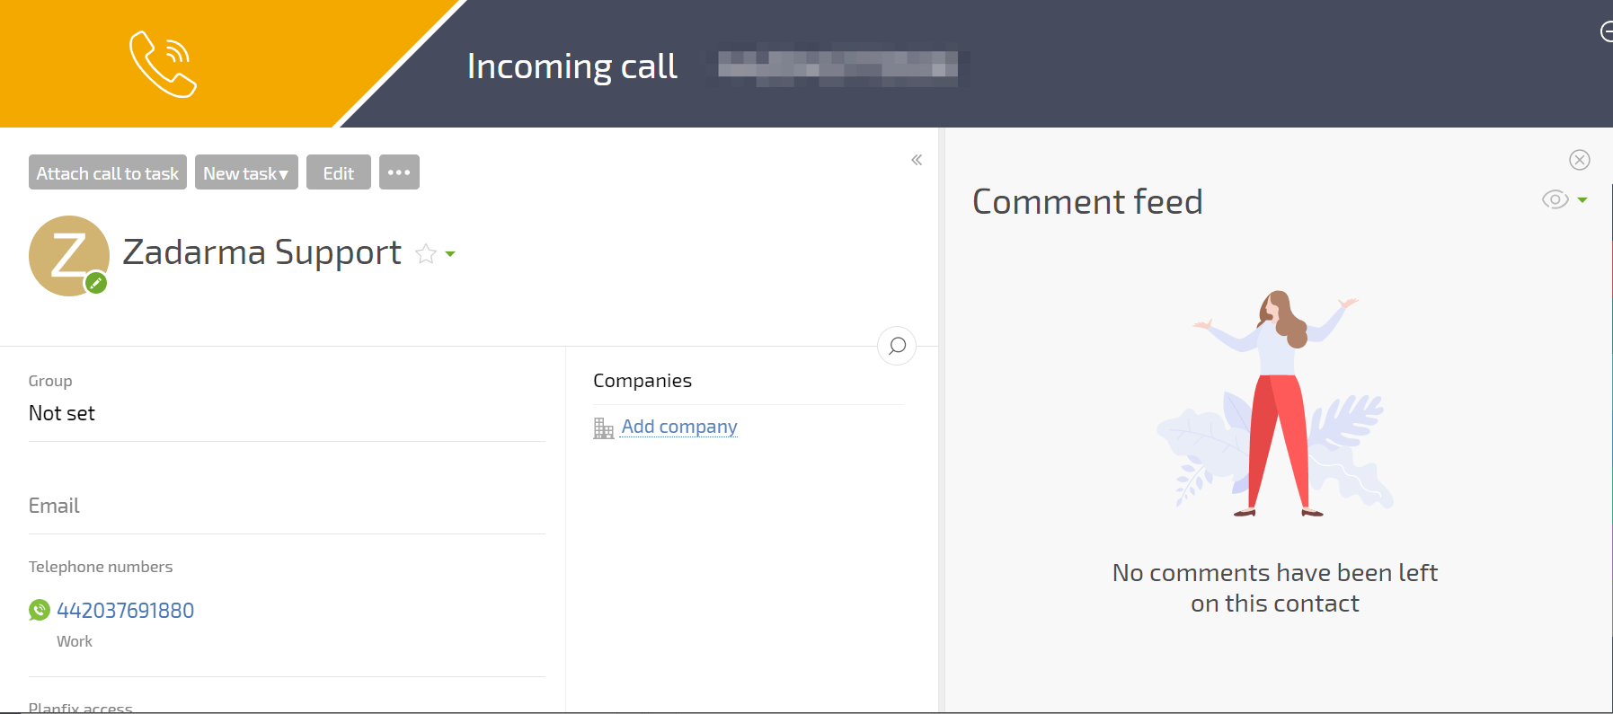Click the Attach call to task button

click(x=108, y=172)
